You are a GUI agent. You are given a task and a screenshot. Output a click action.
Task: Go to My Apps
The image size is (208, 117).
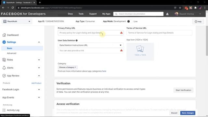point(106,14)
